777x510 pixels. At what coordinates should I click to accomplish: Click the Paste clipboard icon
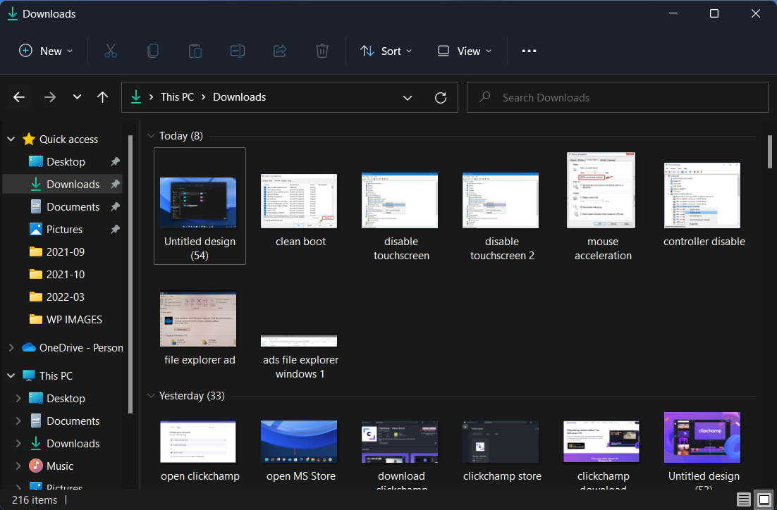[195, 51]
